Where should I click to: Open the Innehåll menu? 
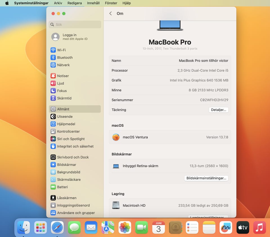(x=93, y=3)
